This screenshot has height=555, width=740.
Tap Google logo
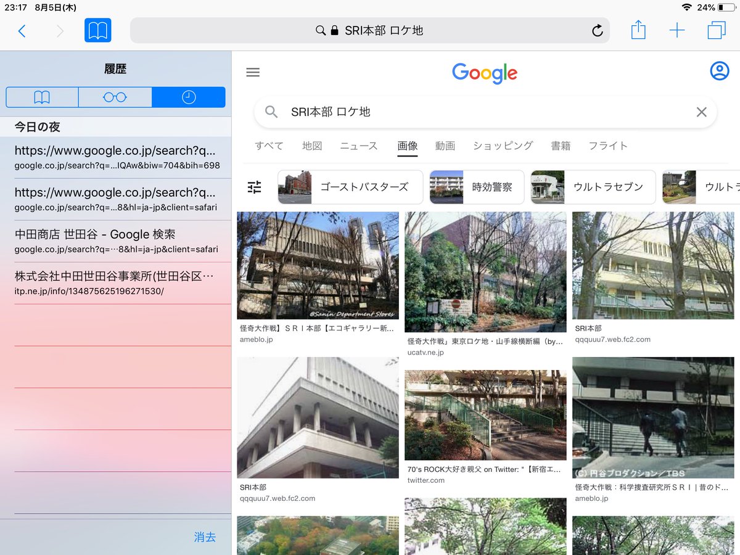coord(485,73)
